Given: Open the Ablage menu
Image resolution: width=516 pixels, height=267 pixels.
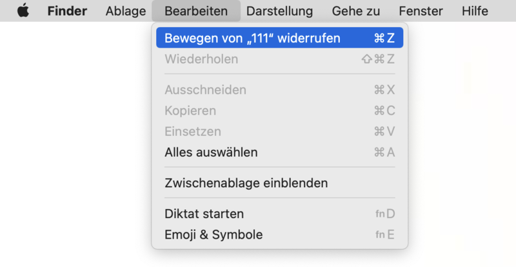Looking at the screenshot, I should (x=126, y=11).
